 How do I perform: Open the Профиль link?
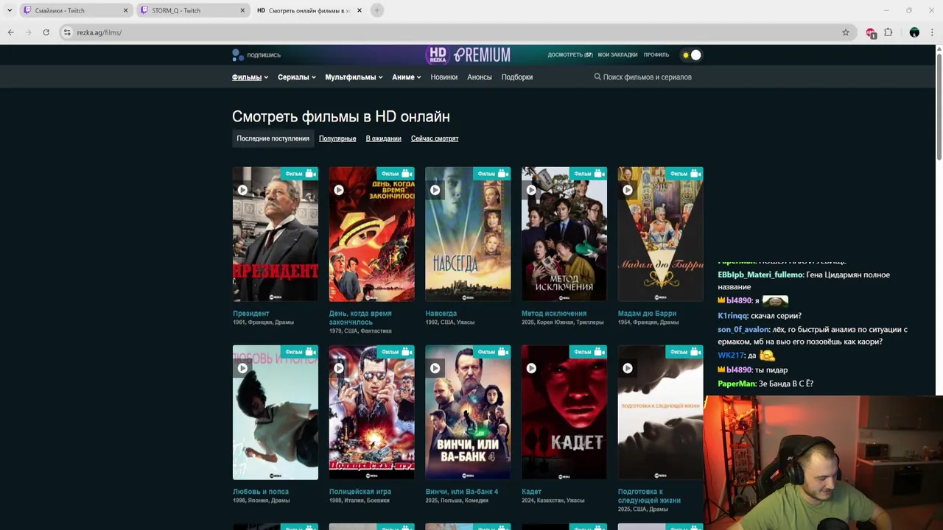pos(656,54)
